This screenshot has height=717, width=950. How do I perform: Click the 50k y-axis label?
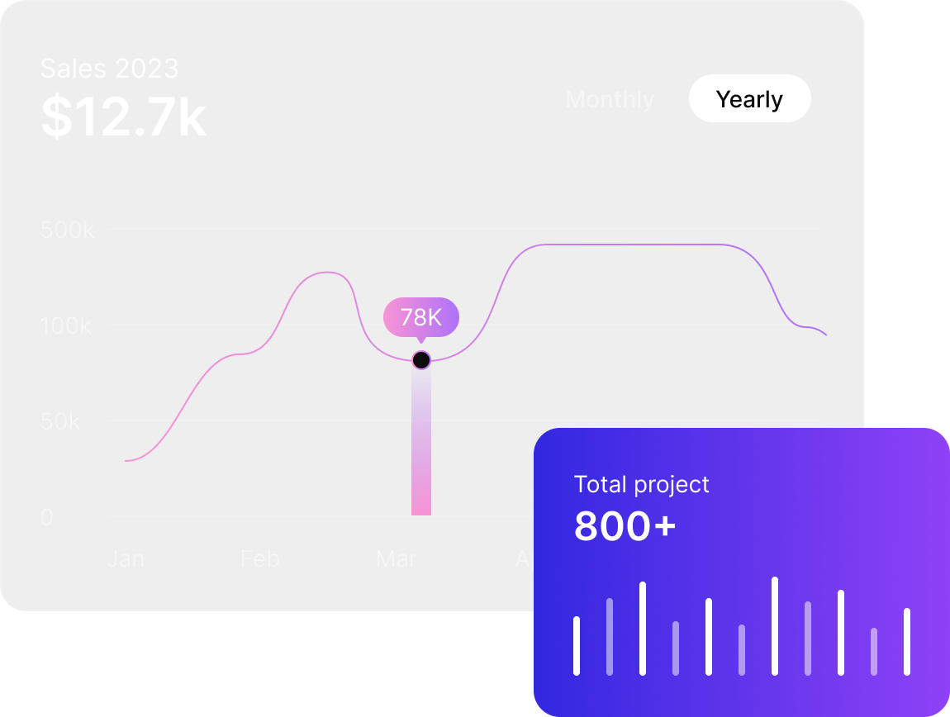[x=60, y=421]
